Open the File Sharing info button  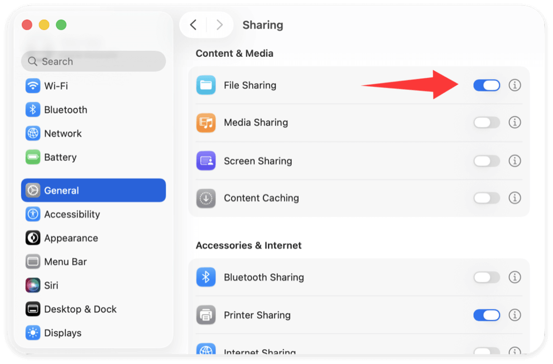pos(514,85)
